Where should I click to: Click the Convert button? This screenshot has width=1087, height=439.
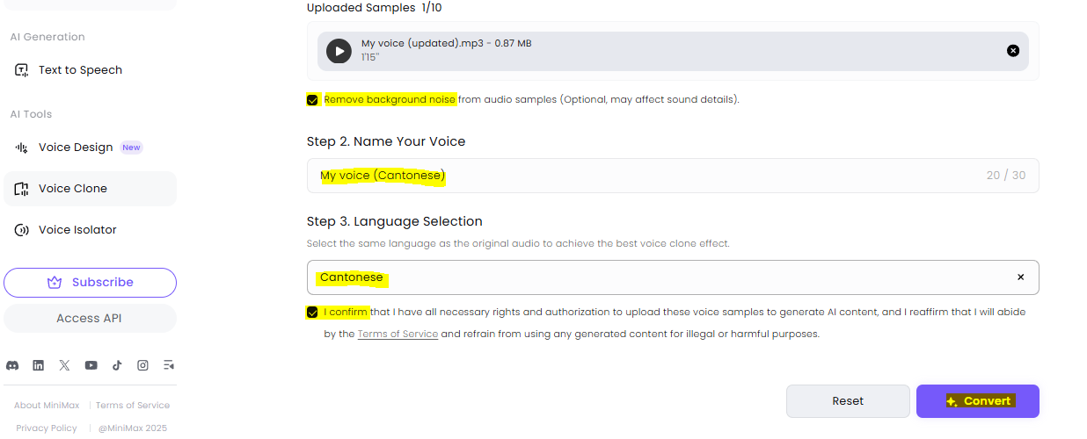[978, 401]
